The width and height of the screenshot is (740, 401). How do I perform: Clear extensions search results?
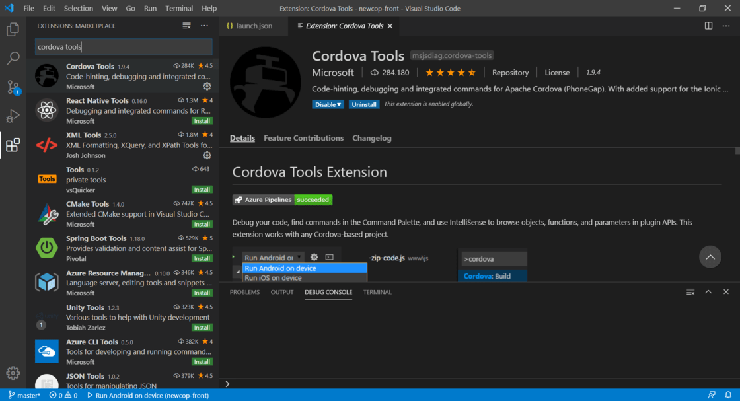tap(187, 26)
